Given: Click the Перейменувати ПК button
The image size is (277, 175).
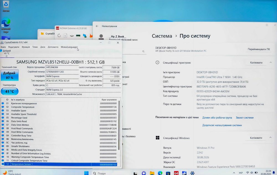Looking at the screenshot, I should pyautogui.click(x=259, y=49).
